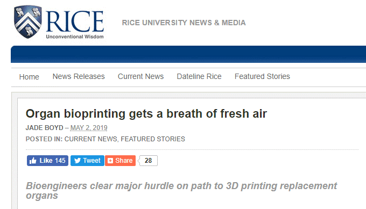The width and height of the screenshot is (366, 209).
Task: Open the Featured Stories category link under Posted In
Action: [153, 139]
